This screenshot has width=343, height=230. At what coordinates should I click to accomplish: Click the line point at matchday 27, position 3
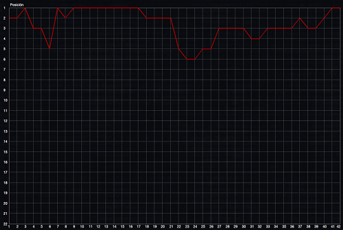point(219,28)
